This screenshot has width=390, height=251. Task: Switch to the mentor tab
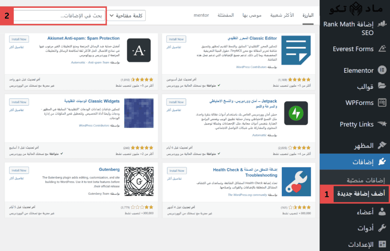[201, 15]
